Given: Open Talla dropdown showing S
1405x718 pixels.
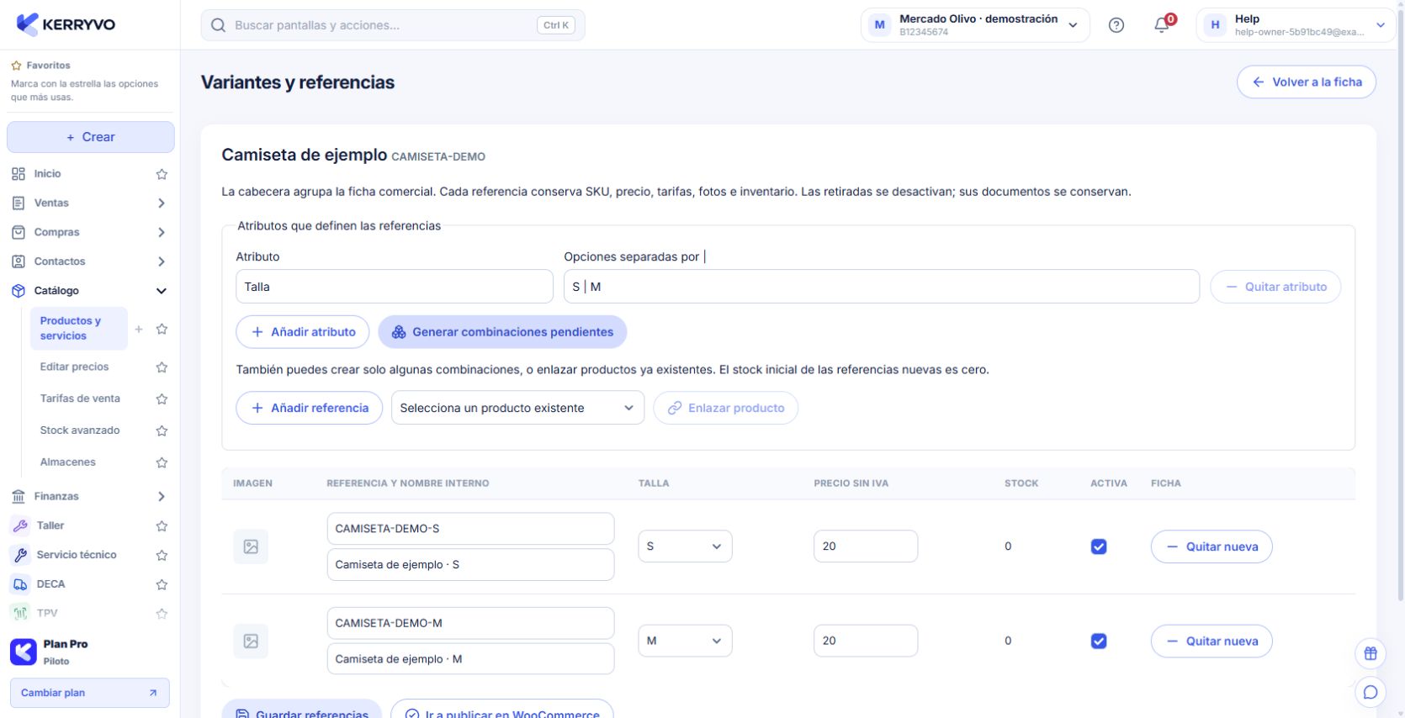Looking at the screenshot, I should click(685, 546).
